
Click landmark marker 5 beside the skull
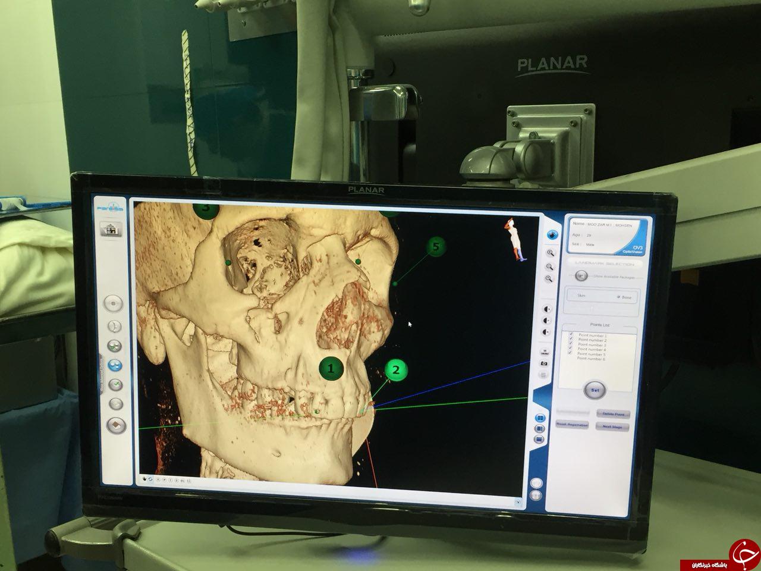436,247
